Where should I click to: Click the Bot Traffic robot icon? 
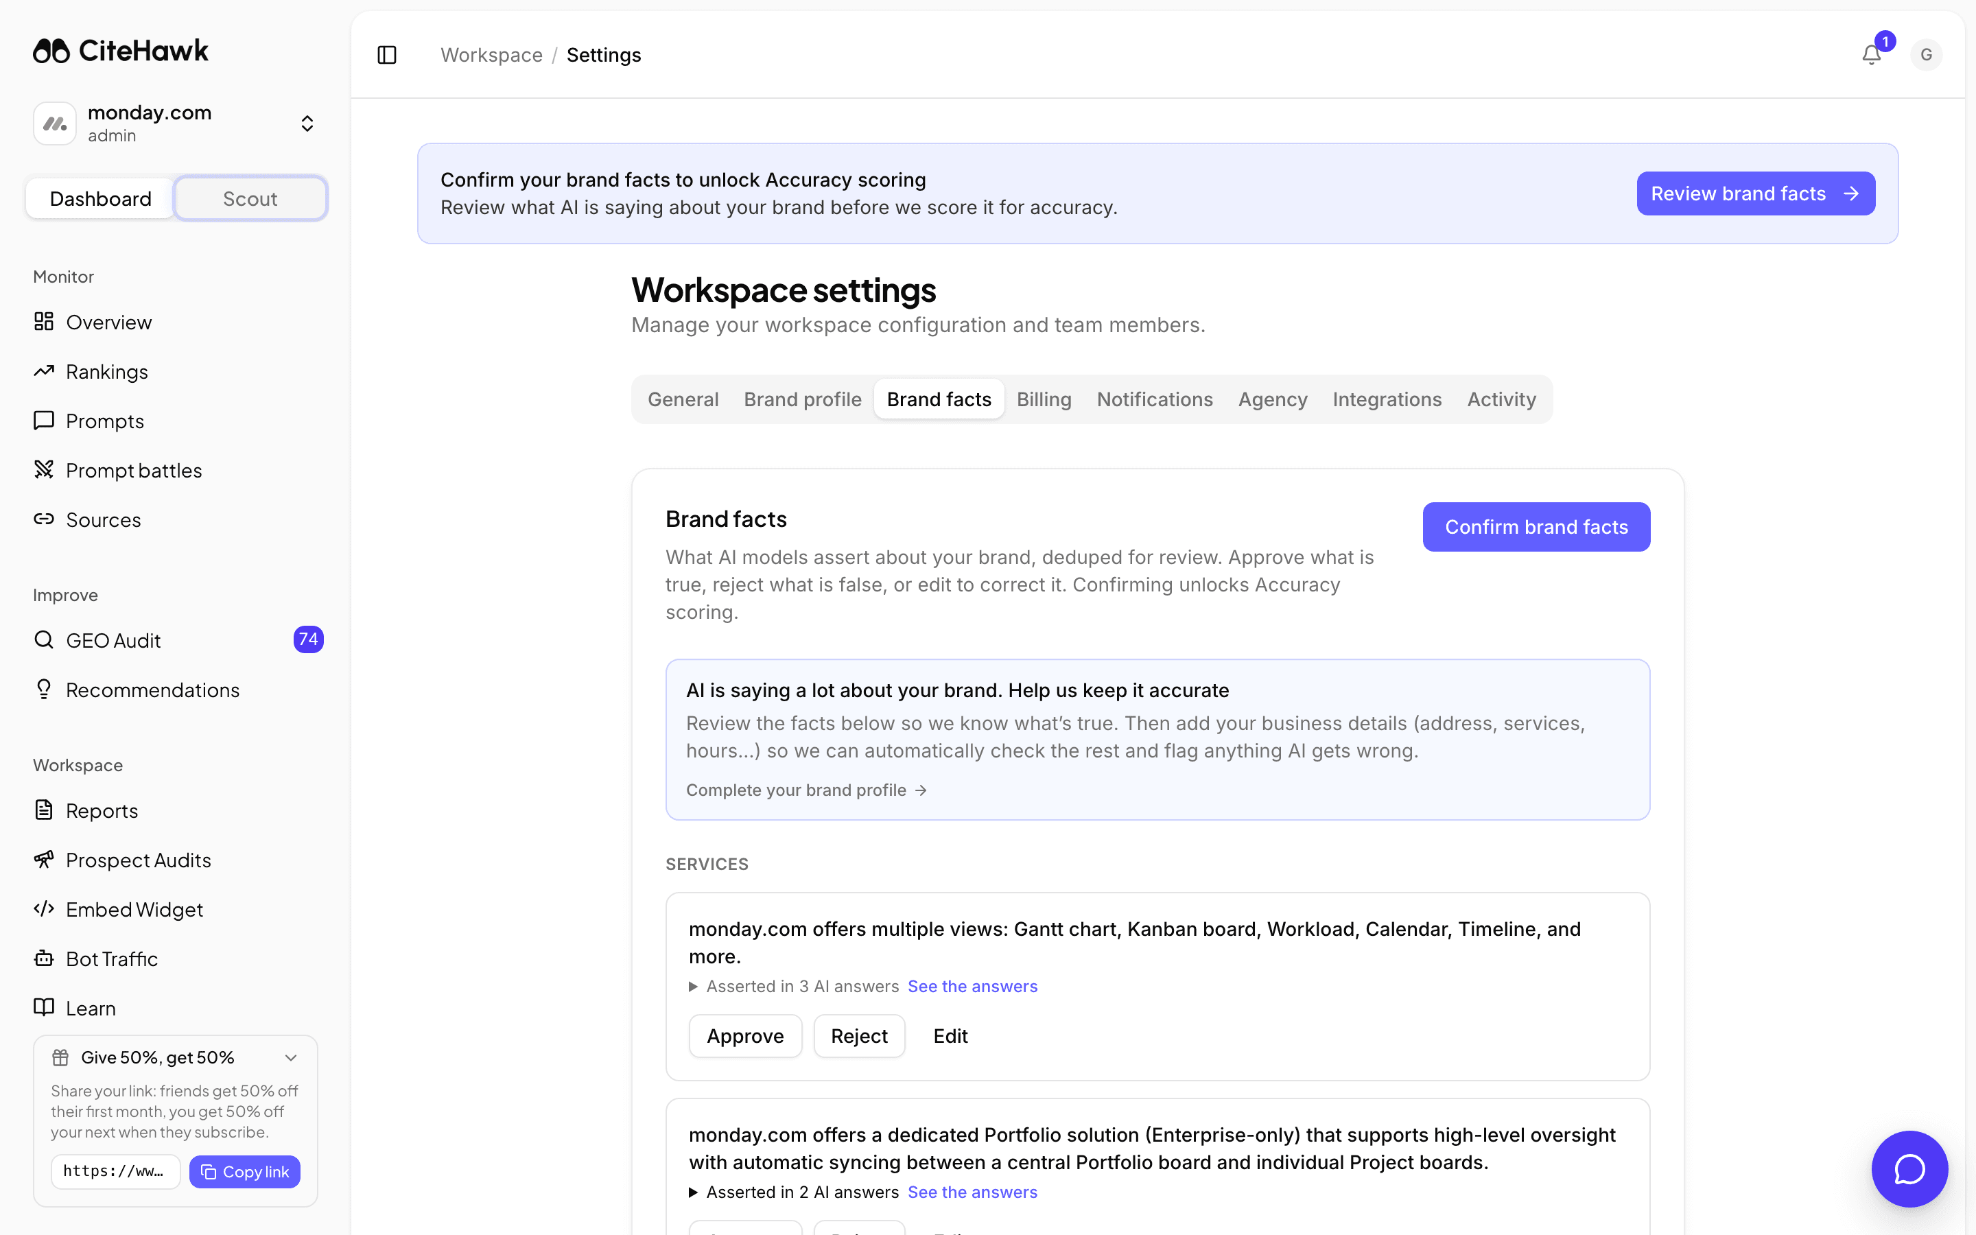tap(44, 959)
